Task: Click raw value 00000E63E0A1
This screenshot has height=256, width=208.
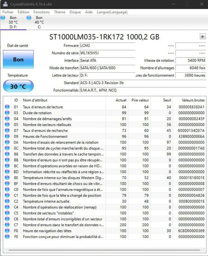Action: pyautogui.click(x=191, y=107)
